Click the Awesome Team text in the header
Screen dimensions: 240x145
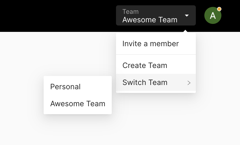150,20
